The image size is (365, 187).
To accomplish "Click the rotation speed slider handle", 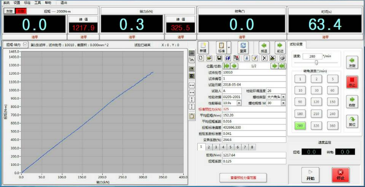I will click(316, 63).
